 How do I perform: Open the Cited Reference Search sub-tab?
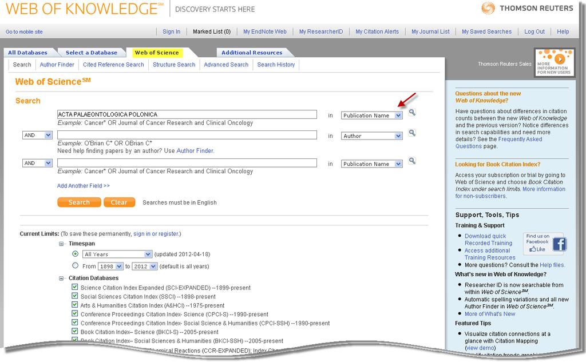click(113, 65)
